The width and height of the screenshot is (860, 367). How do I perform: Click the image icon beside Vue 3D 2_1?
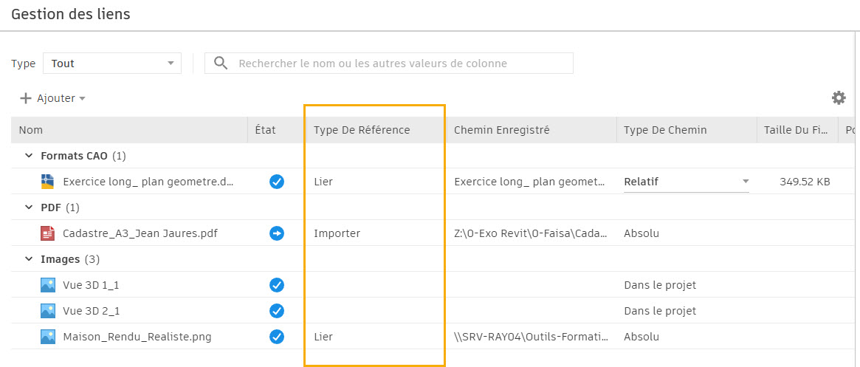[48, 311]
